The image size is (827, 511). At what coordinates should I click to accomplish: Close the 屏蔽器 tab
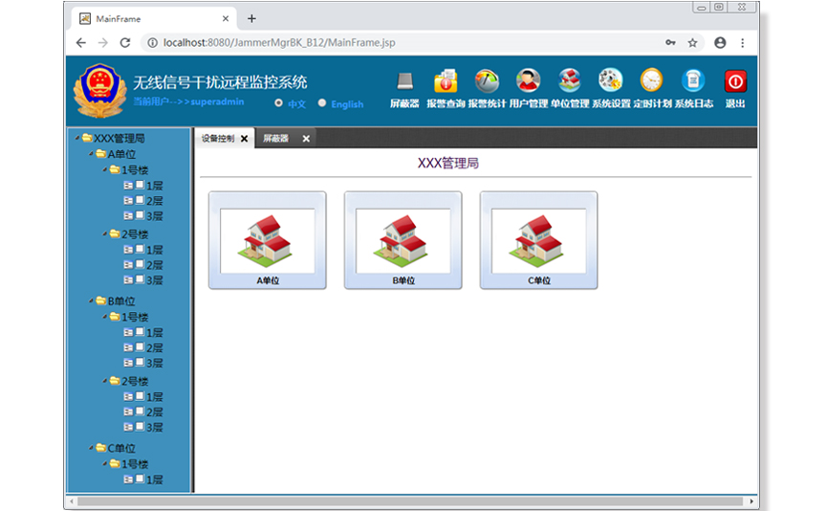[306, 139]
